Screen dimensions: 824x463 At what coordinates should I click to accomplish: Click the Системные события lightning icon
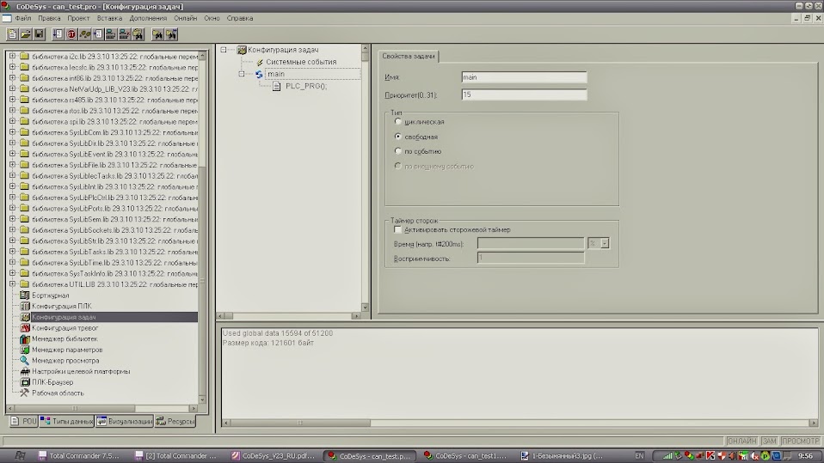pos(260,62)
